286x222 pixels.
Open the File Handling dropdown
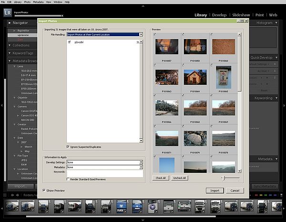(x=104, y=35)
